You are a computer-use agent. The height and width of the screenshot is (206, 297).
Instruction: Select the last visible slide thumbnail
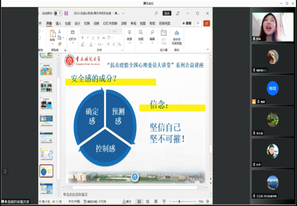click(46, 188)
